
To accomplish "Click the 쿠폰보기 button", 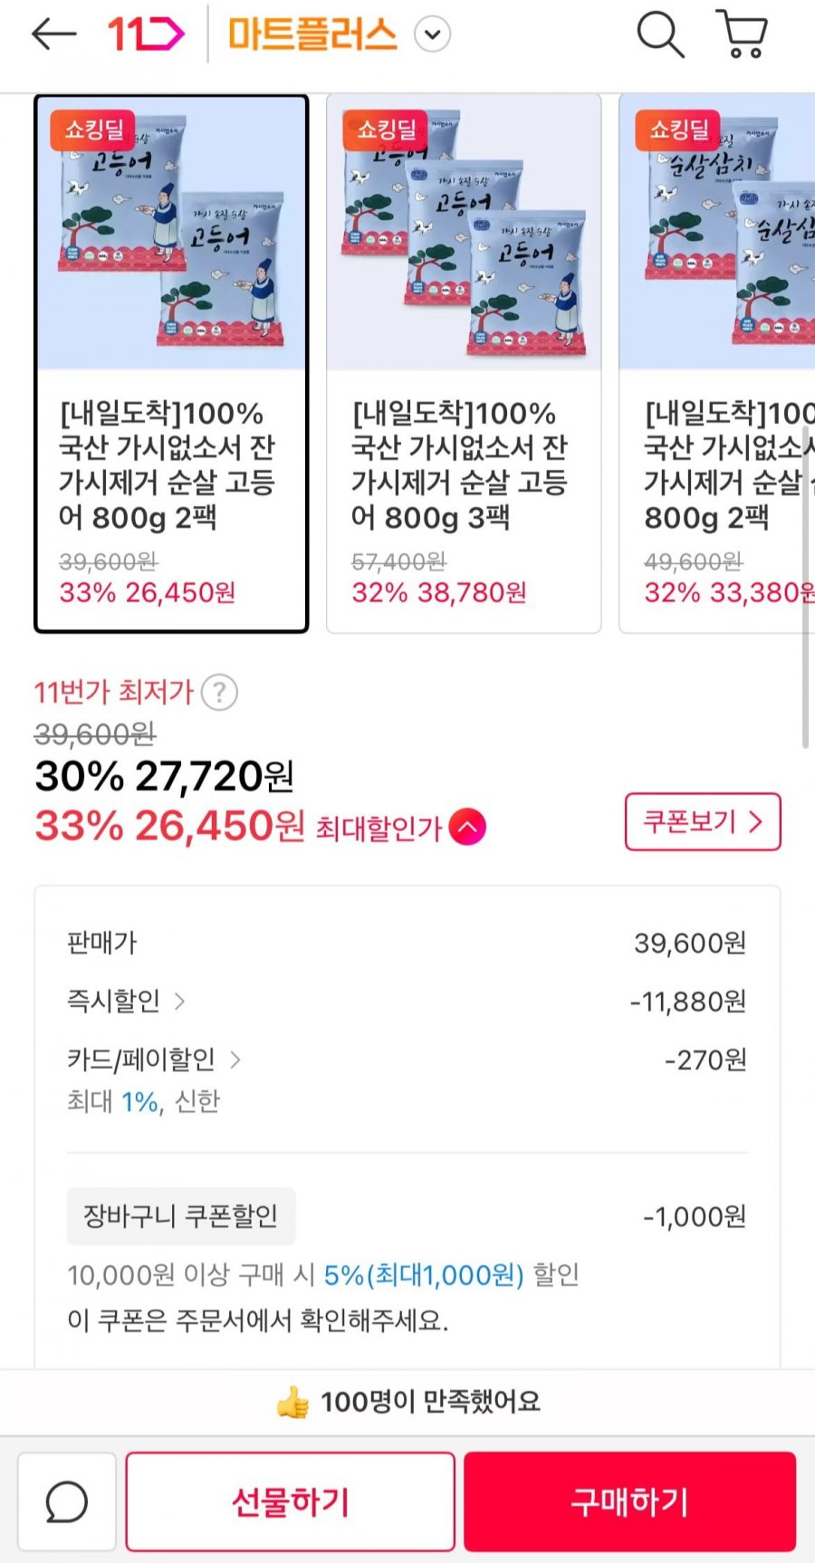I will coord(702,822).
